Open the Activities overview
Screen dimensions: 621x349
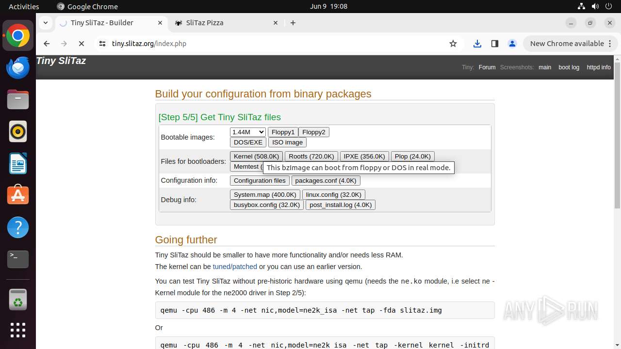24,6
